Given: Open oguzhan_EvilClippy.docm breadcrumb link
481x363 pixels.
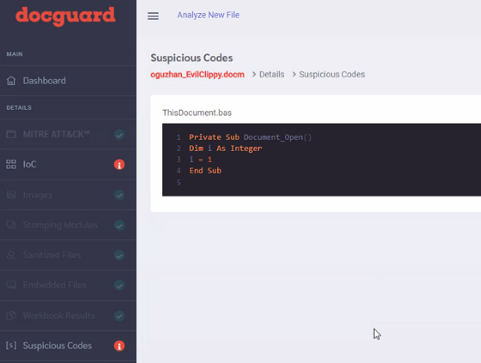Looking at the screenshot, I should coord(197,74).
